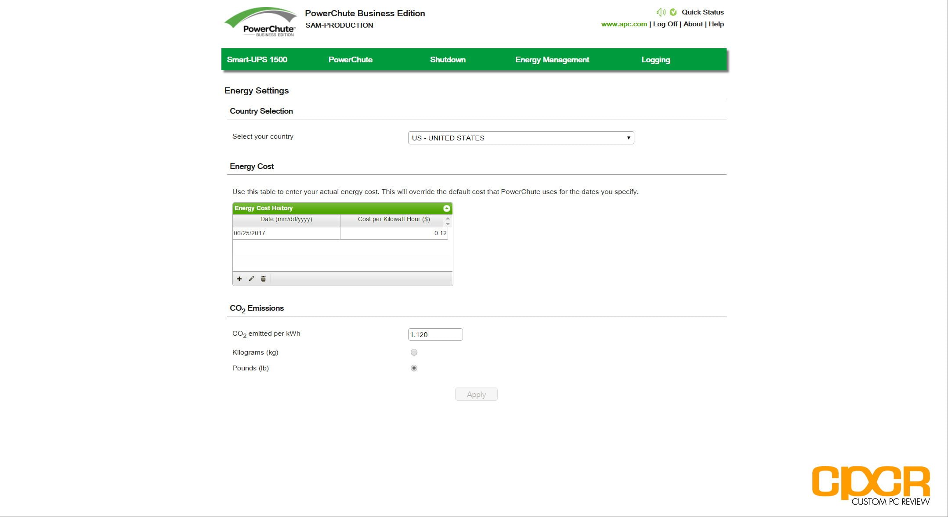Open the Smart-UPS 1500 menu
This screenshot has width=948, height=517.
pos(257,60)
